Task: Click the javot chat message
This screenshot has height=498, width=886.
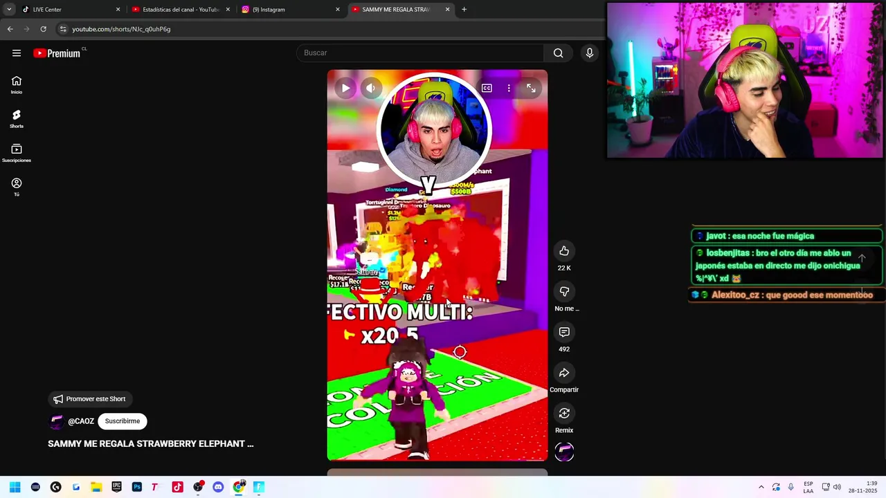Action: 786,236
